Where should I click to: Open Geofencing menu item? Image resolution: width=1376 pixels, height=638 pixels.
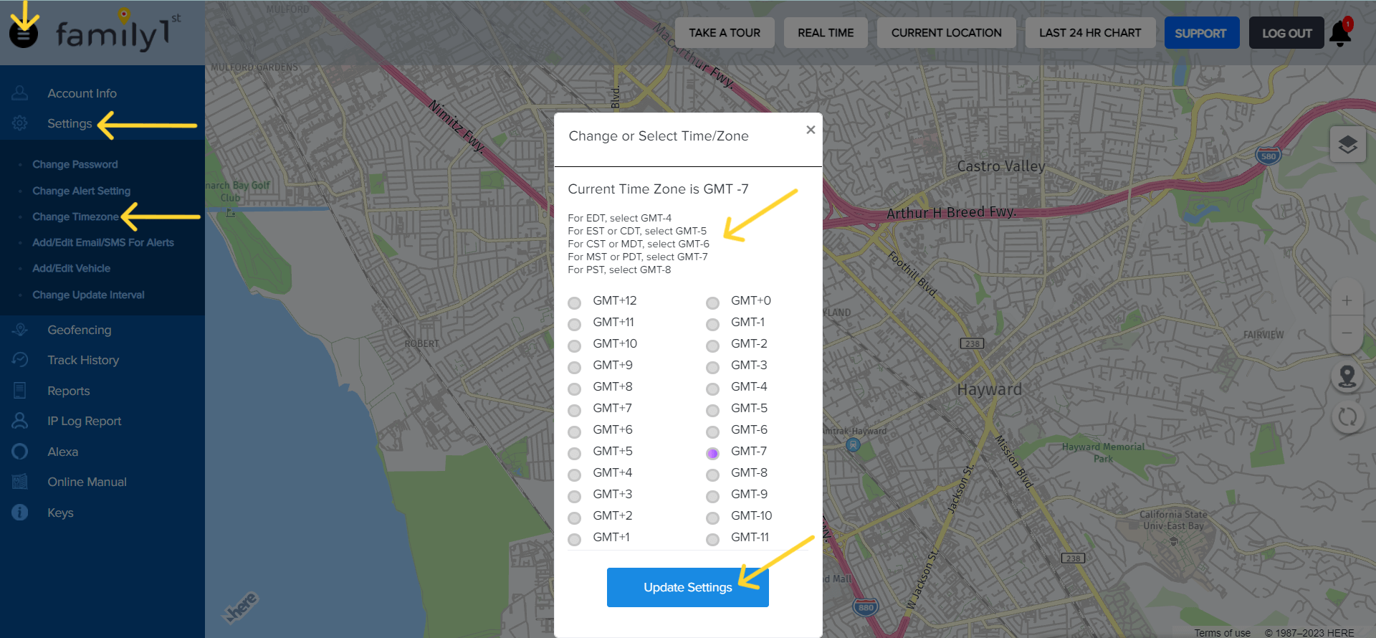click(x=80, y=330)
